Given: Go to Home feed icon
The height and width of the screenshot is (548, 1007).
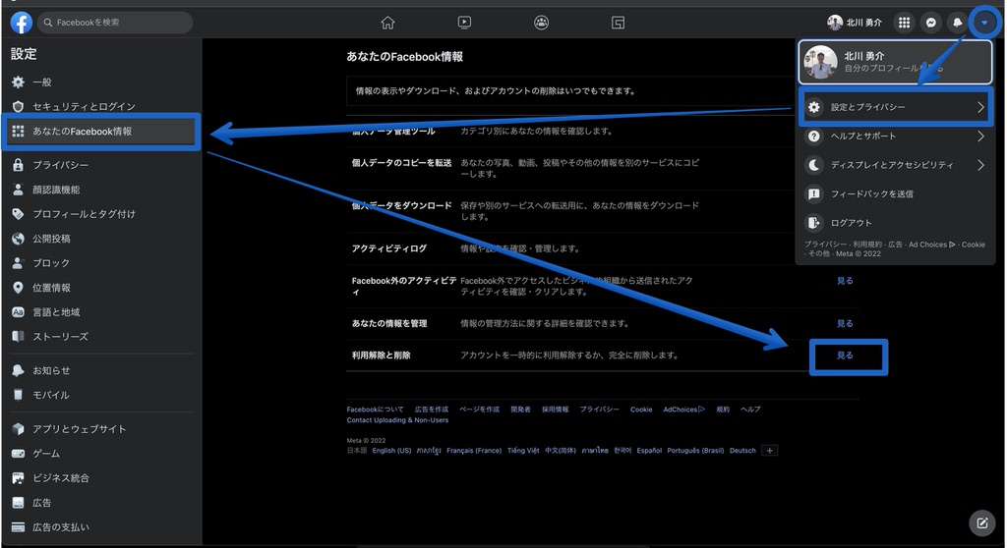Looking at the screenshot, I should click(x=387, y=23).
